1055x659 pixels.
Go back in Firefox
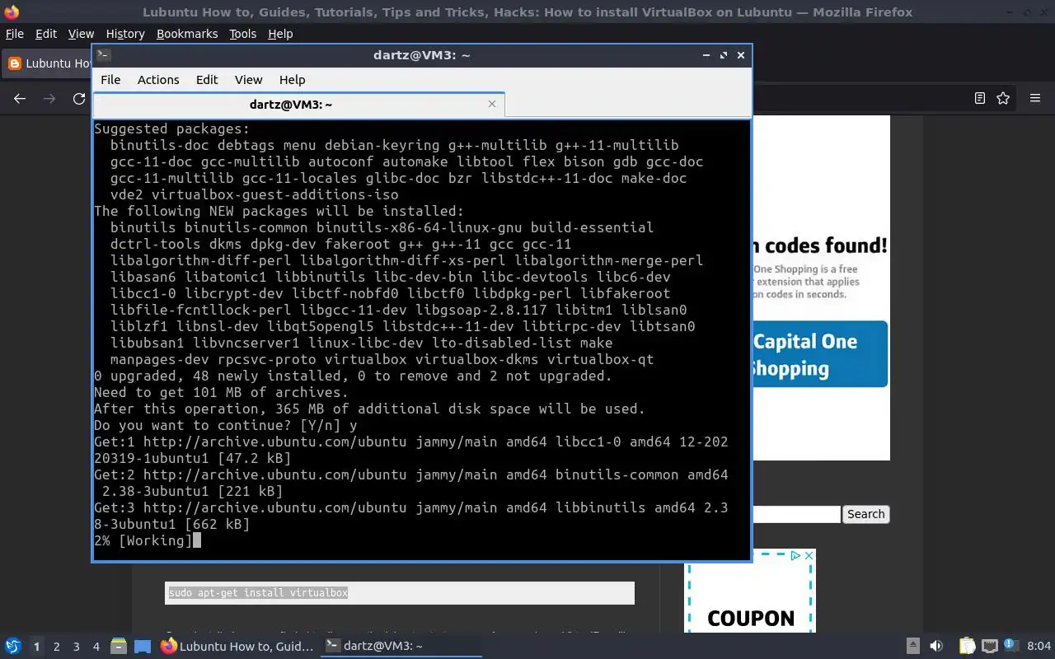pos(20,99)
